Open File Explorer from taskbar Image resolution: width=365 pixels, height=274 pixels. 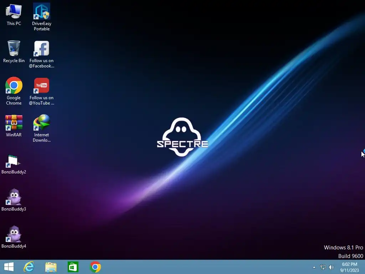(x=51, y=267)
